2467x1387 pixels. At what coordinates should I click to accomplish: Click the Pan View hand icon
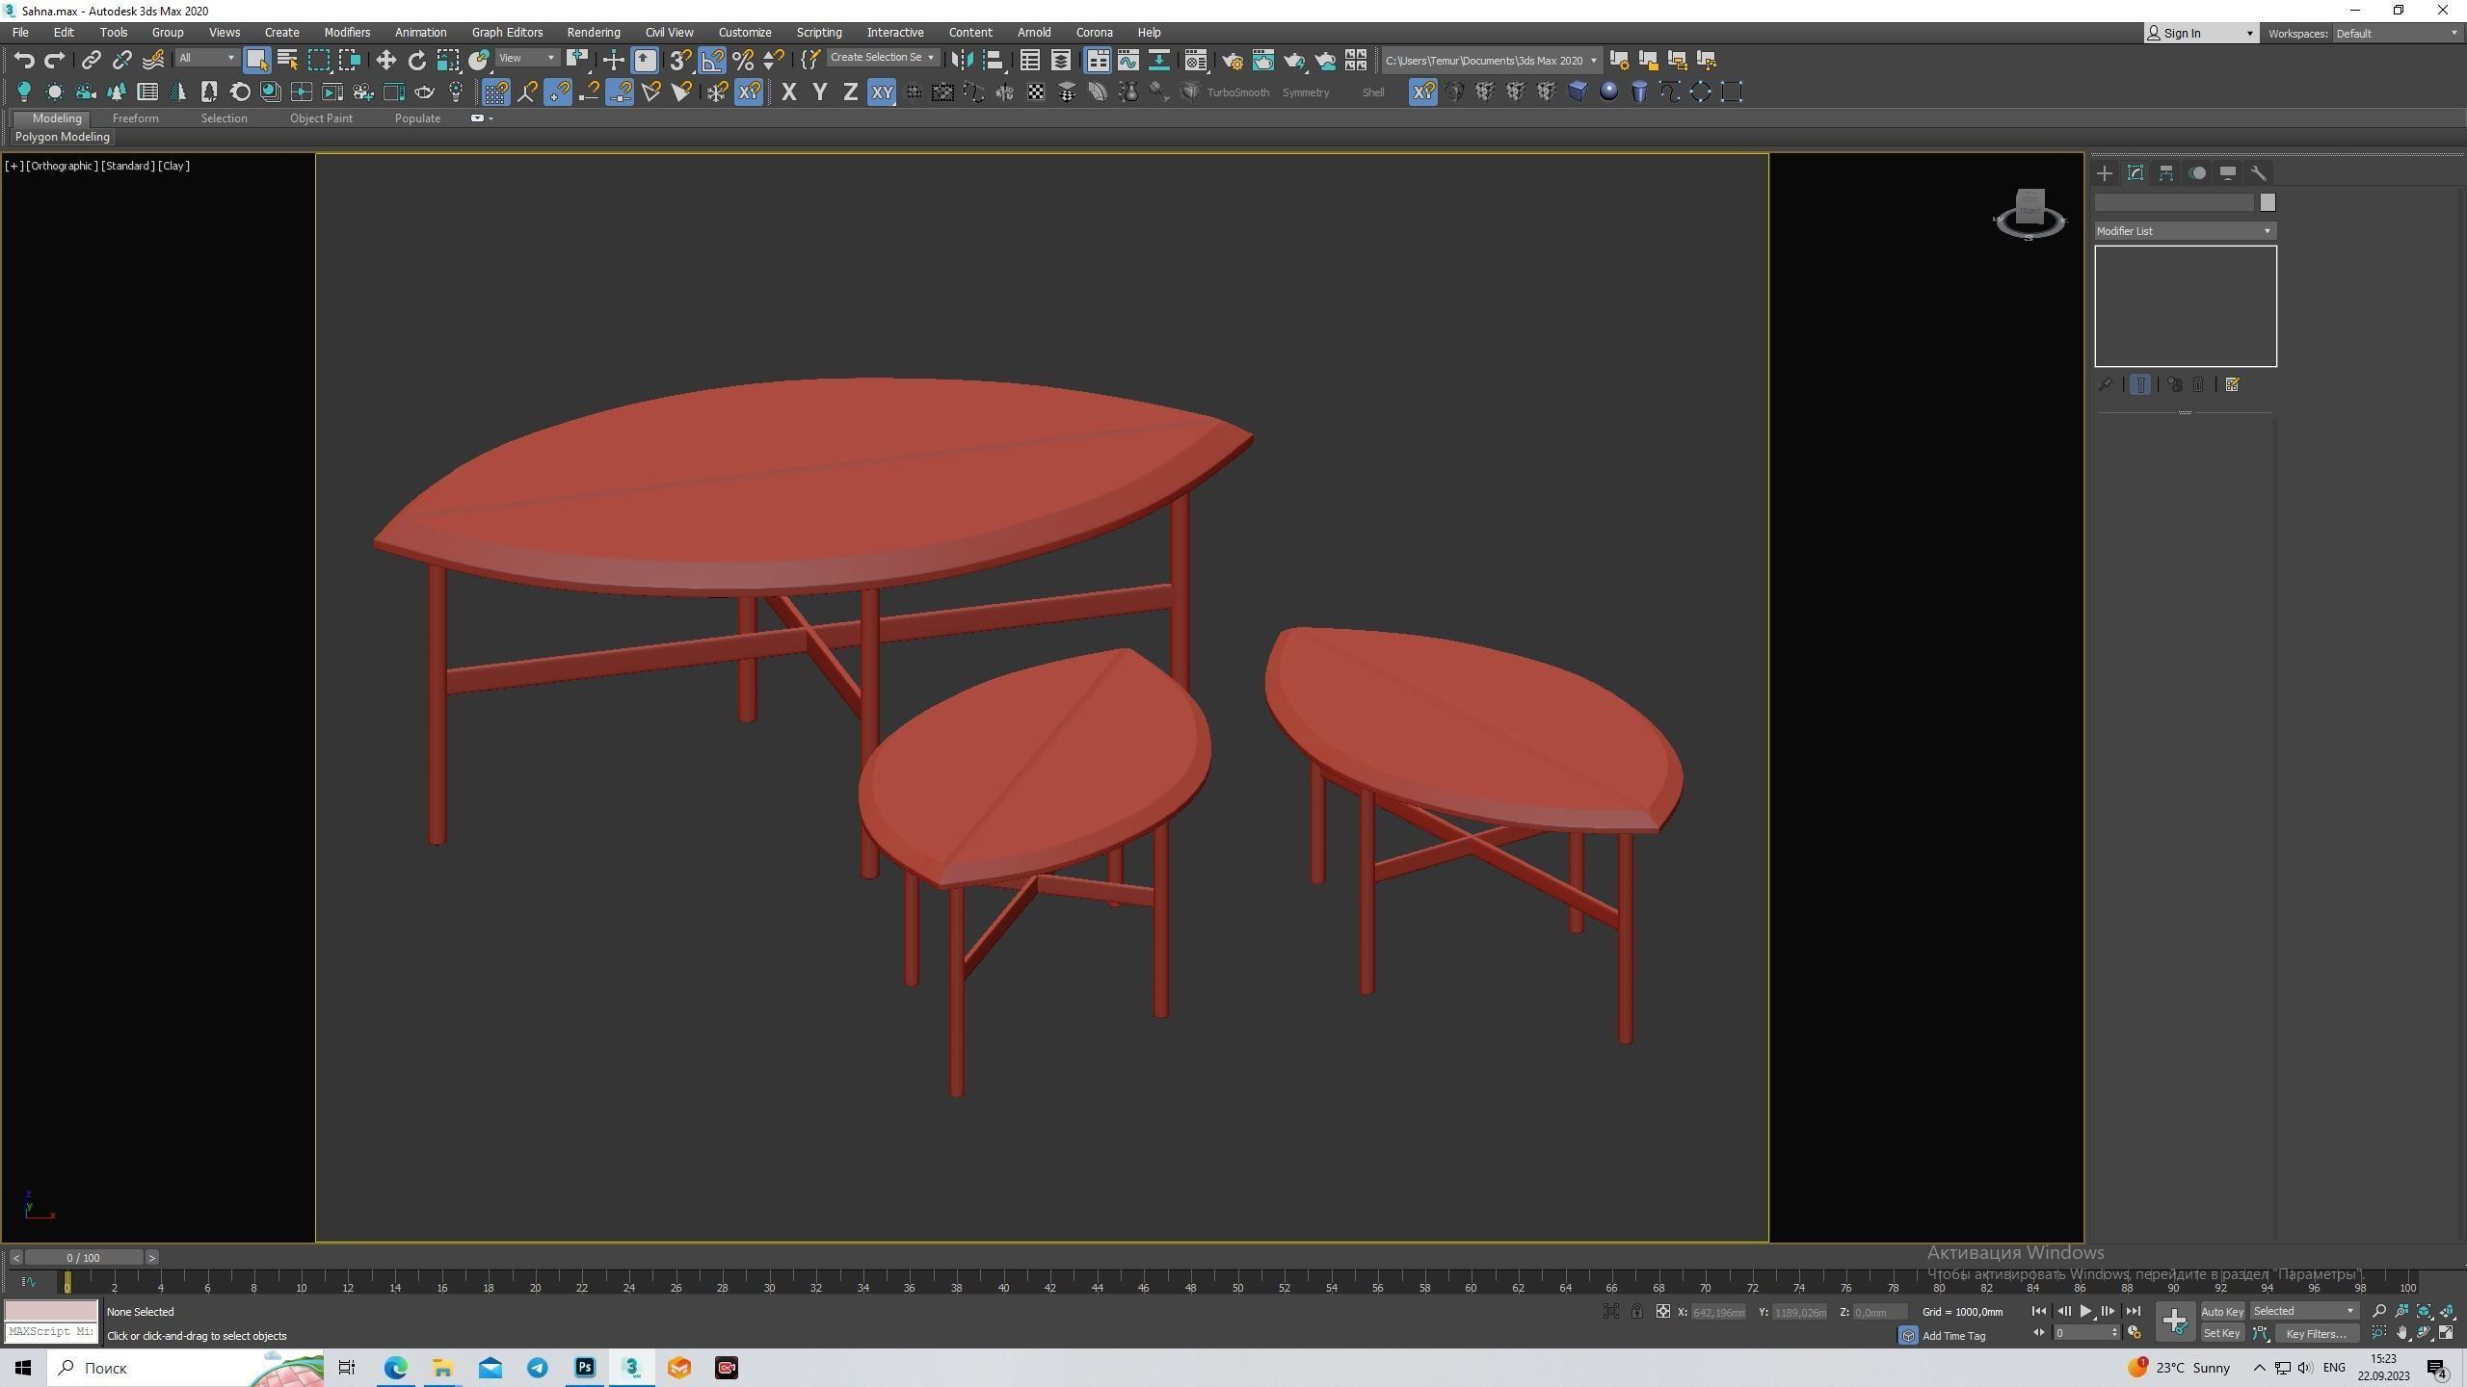coord(2401,1333)
